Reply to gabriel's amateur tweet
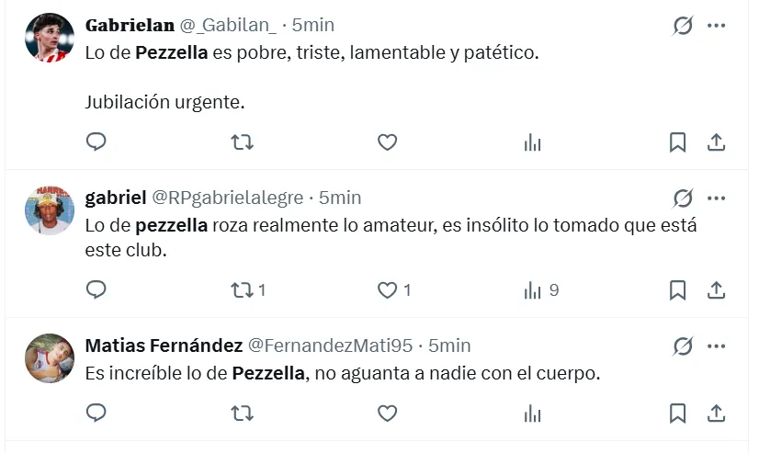This screenshot has height=453, width=759. (x=96, y=289)
